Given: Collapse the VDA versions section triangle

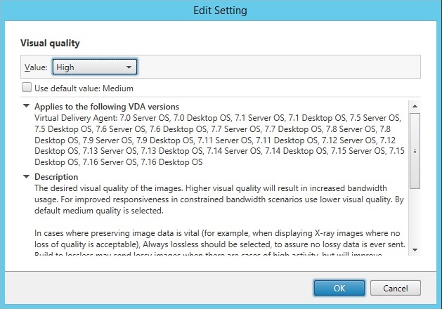Looking at the screenshot, I should [x=27, y=107].
